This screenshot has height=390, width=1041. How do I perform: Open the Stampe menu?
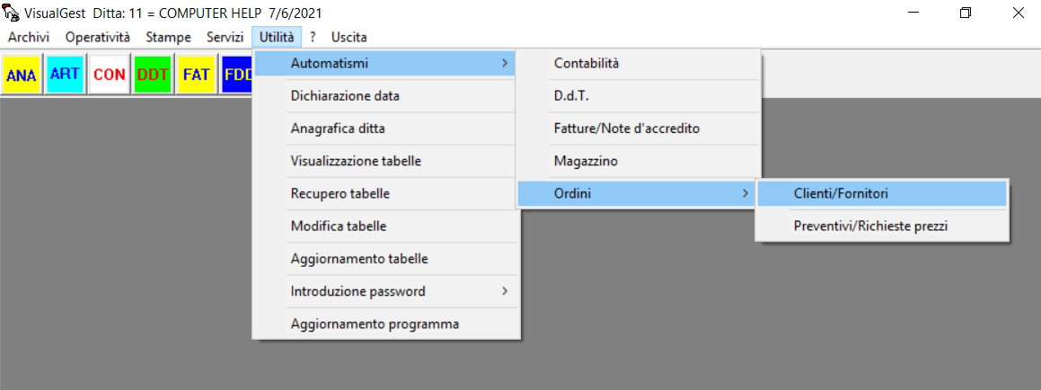[x=169, y=37]
